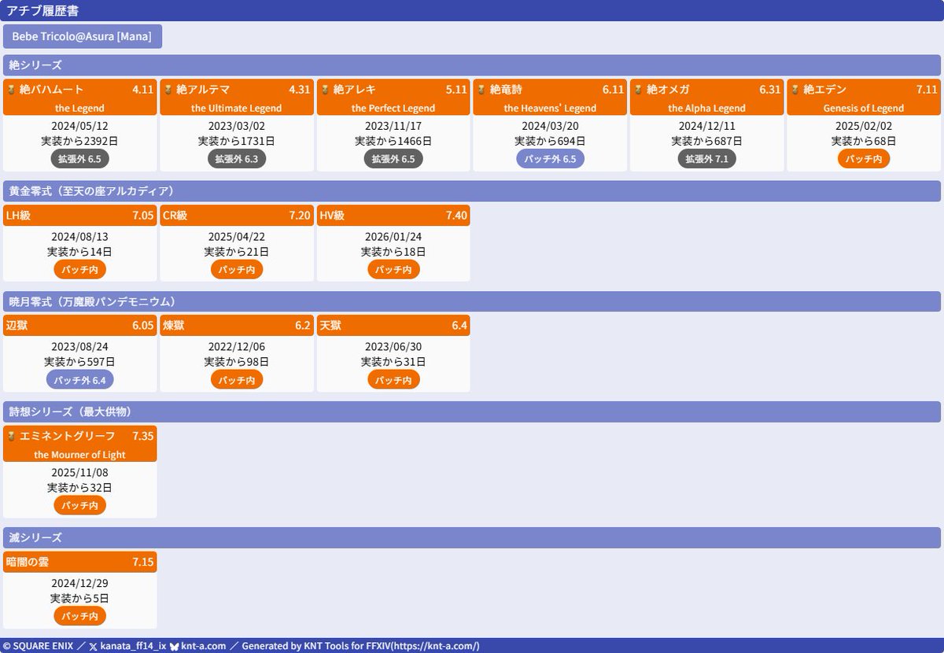Image resolution: width=944 pixels, height=653 pixels.
Task: Click "the Alpha Legend" title text
Action: click(x=707, y=109)
